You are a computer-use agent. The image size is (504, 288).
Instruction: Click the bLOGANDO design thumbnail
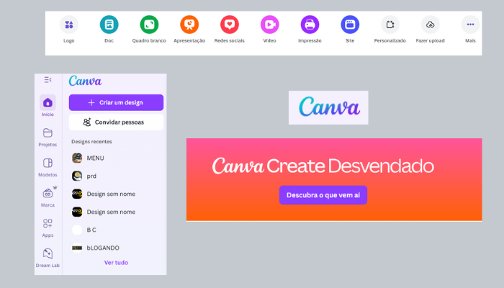click(x=77, y=248)
